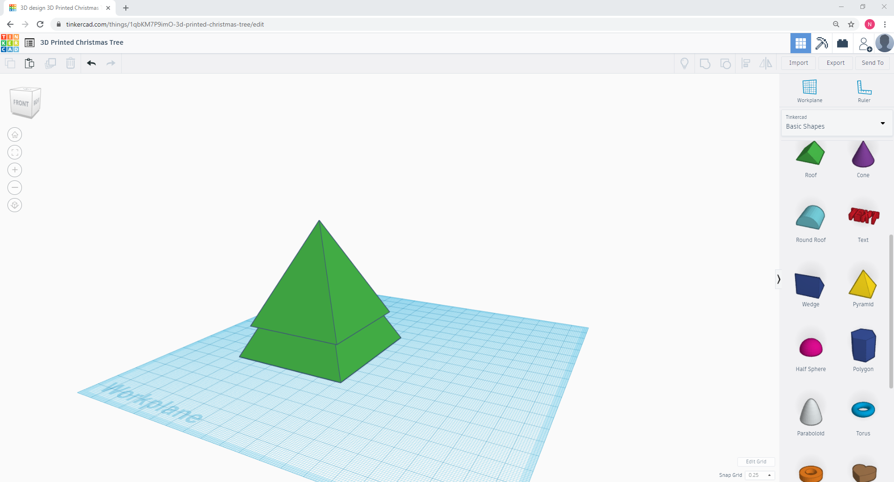Click the FRONT face of view cube
The image size is (894, 482).
coord(21,103)
